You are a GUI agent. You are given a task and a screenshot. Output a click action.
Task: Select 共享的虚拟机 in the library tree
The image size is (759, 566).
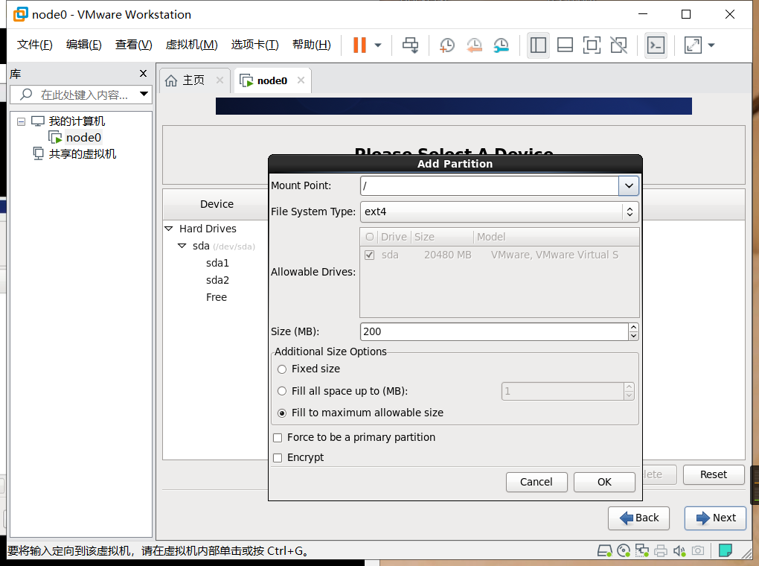[83, 154]
